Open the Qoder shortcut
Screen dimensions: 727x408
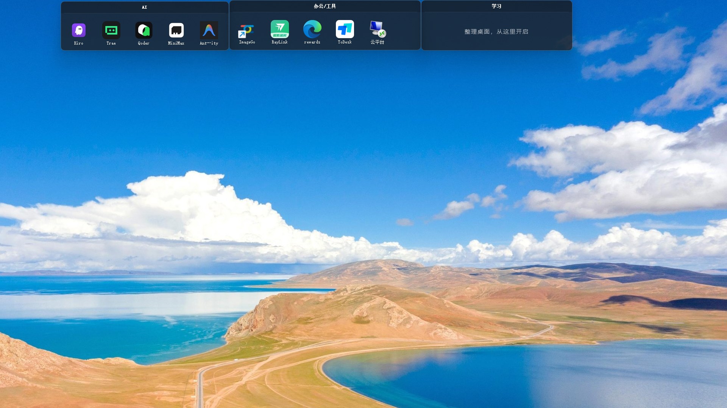click(144, 30)
